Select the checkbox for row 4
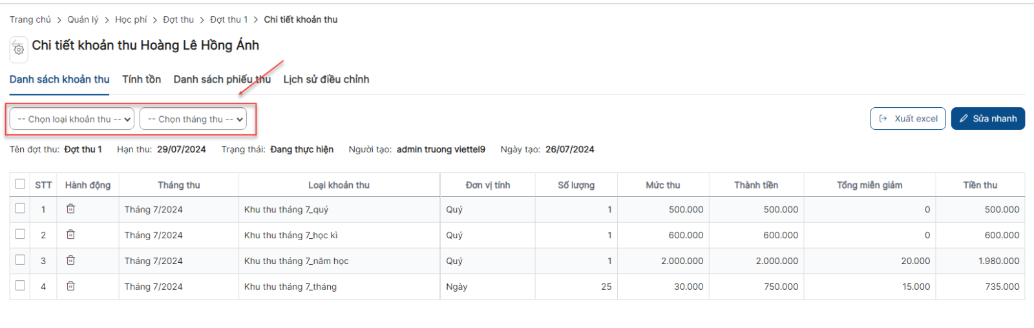The image size is (1034, 328). (20, 285)
